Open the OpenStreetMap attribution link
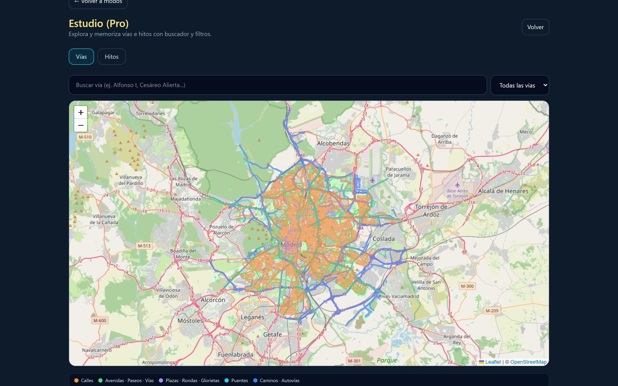The width and height of the screenshot is (618, 386). coord(528,362)
